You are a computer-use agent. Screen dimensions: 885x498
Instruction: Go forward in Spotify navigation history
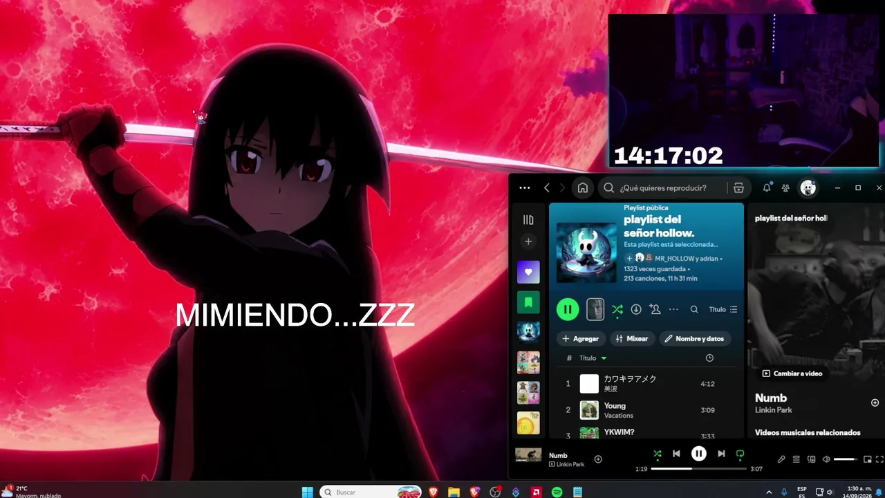(x=562, y=188)
